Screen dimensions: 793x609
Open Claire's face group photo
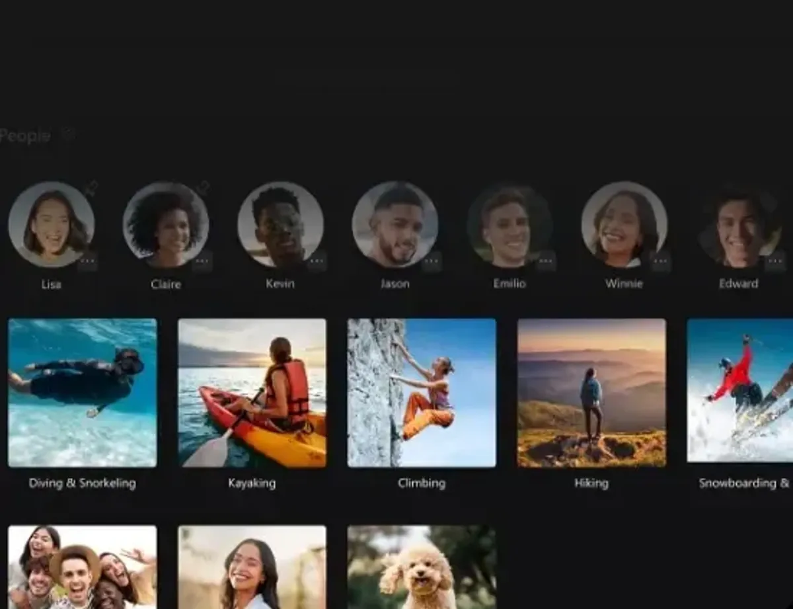166,224
